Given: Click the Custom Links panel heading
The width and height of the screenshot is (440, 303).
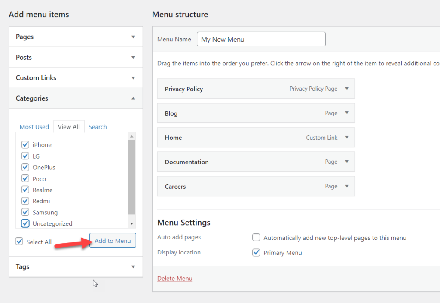Looking at the screenshot, I should click(36, 78).
